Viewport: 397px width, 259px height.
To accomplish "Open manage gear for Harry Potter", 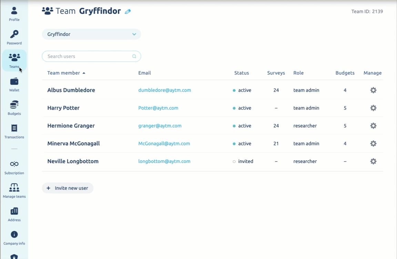I will (373, 108).
